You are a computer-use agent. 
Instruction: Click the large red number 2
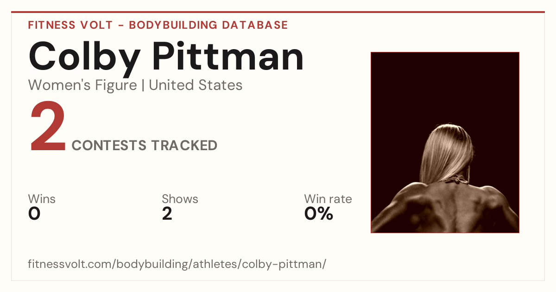pos(48,127)
